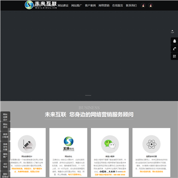Click the atom icon in fourth card
The image size is (178, 178).
point(151,144)
